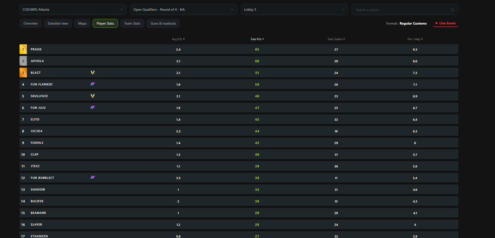The height and width of the screenshot is (238, 495).
Task: Click JTECC's total deaths value 36
Action: [336, 166]
